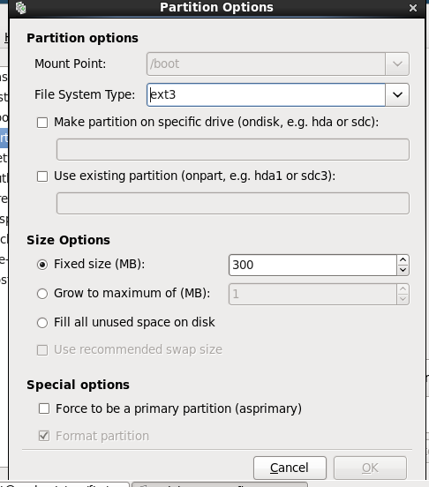Check Force to be a primary partition
The image size is (429, 487).
44,408
